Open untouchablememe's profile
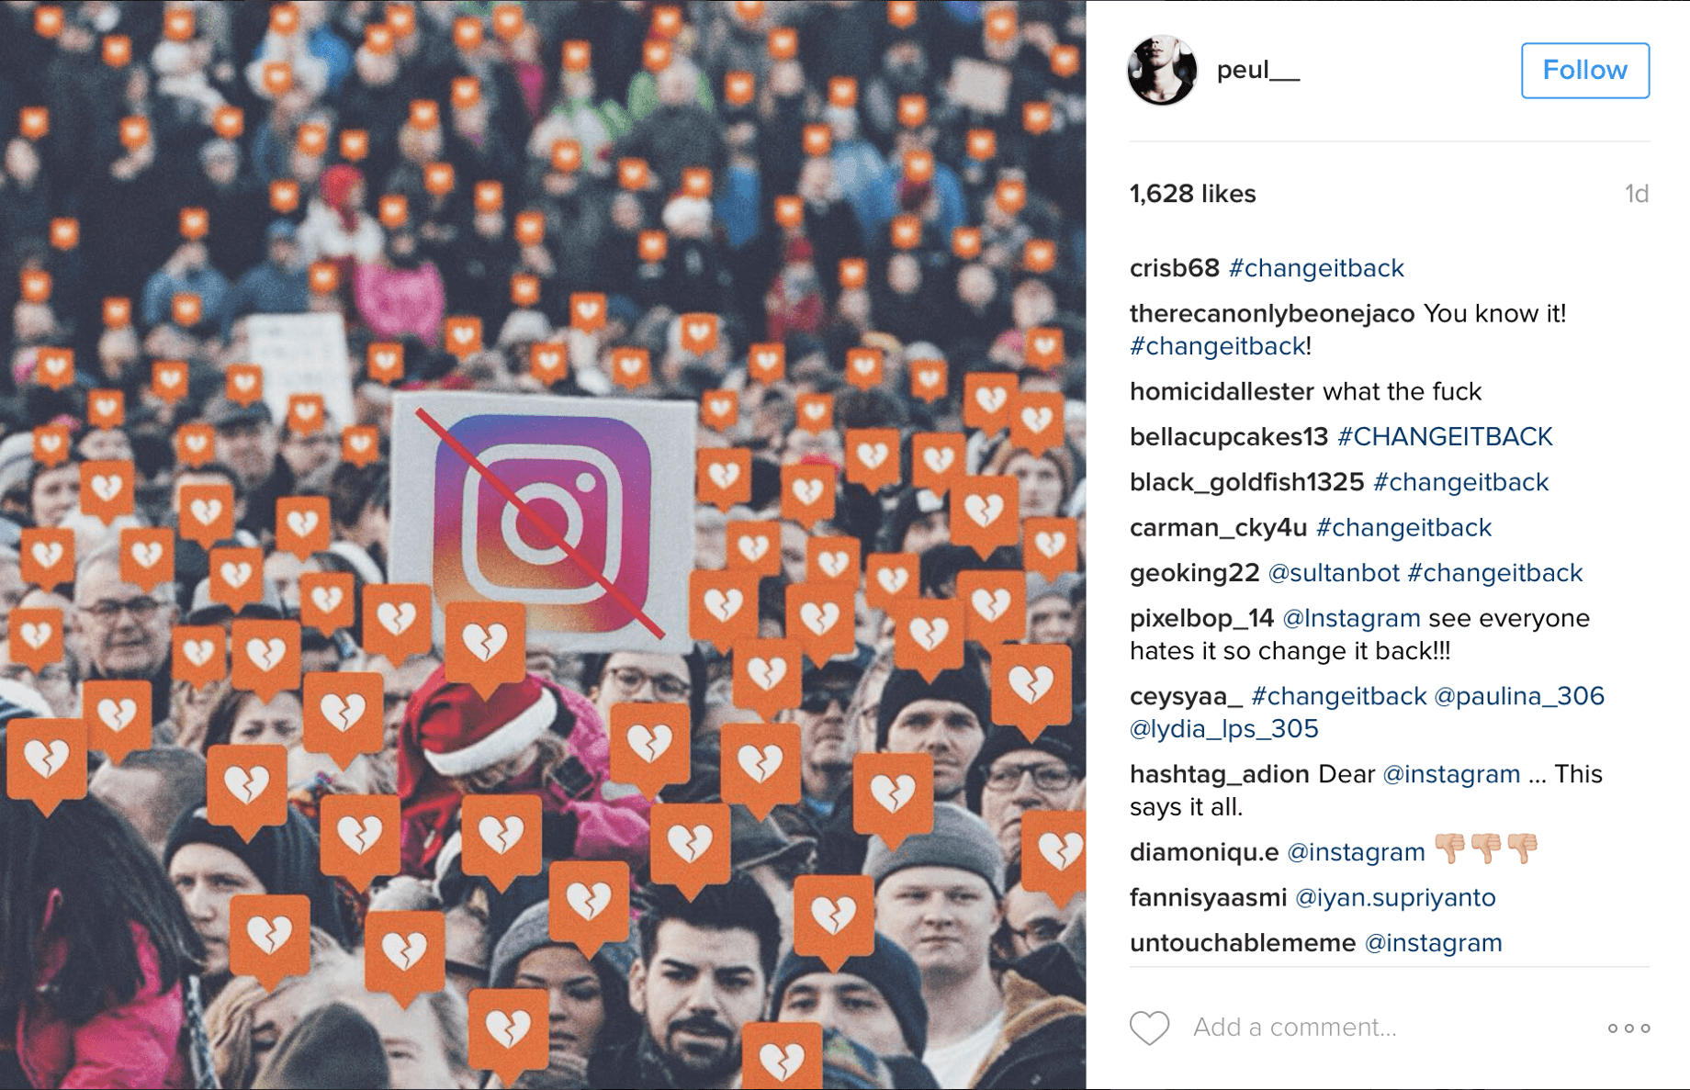This screenshot has width=1690, height=1090. coord(1242,943)
